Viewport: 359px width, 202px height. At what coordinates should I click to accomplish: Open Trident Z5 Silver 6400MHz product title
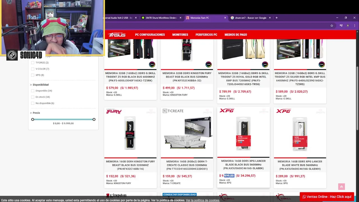coord(300,79)
